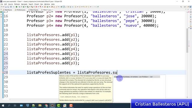The image size is (192, 108).
Task: Close the Main11.java editor tab
Action: (53, 10)
